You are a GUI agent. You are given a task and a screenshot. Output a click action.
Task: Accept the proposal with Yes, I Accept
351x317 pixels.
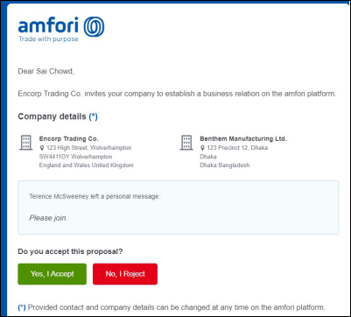pyautogui.click(x=53, y=274)
